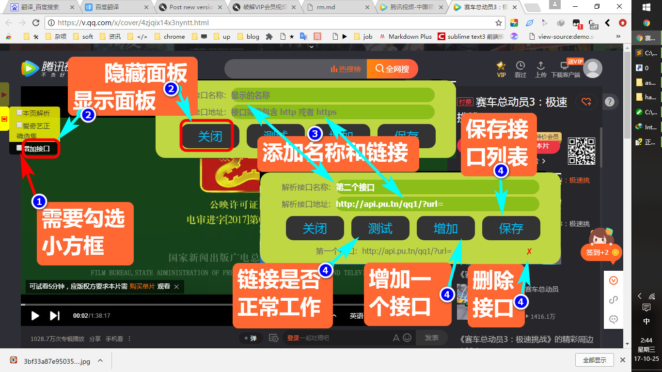This screenshot has height=372, width=662.
Task: Click the heart-plus favorite icon beside the title
Action: 586,102
